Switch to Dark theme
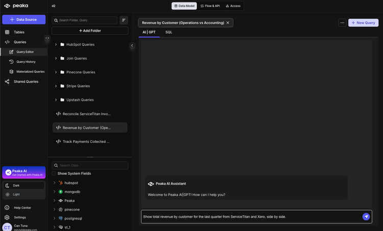The image size is (383, 231). [23, 186]
